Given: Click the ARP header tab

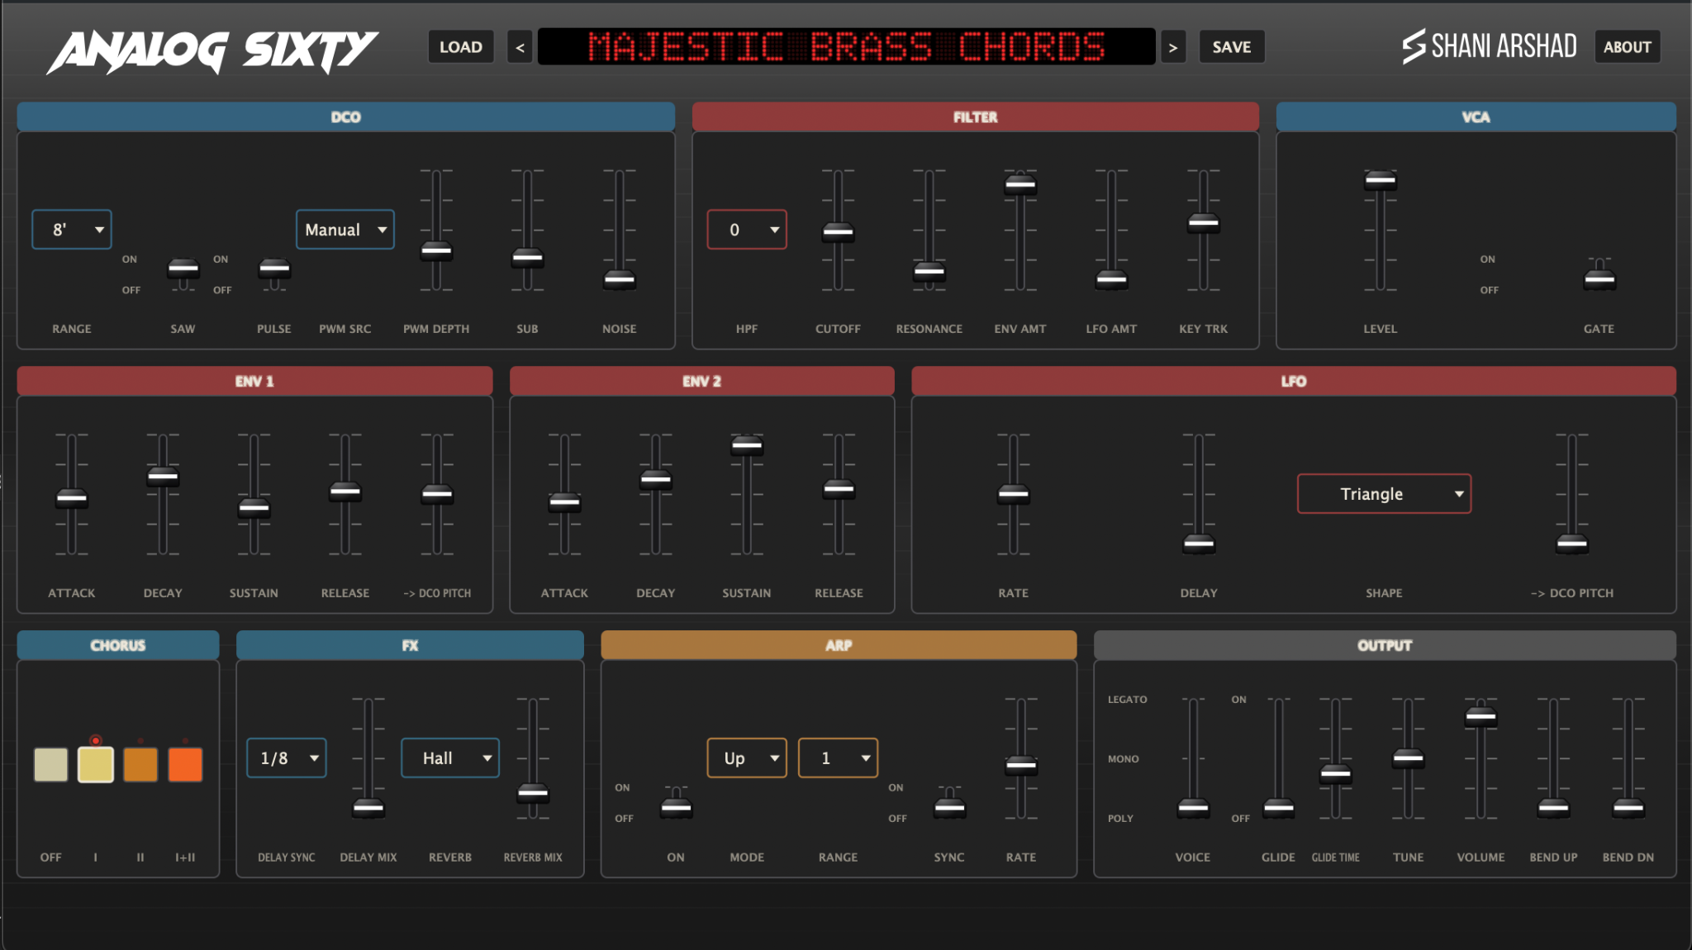Looking at the screenshot, I should coord(839,646).
